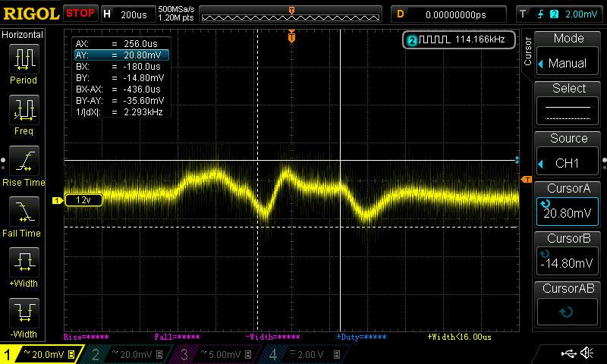607x364 pixels.
Task: Toggle channel 1 at 20.0mV
Action: (x=39, y=354)
